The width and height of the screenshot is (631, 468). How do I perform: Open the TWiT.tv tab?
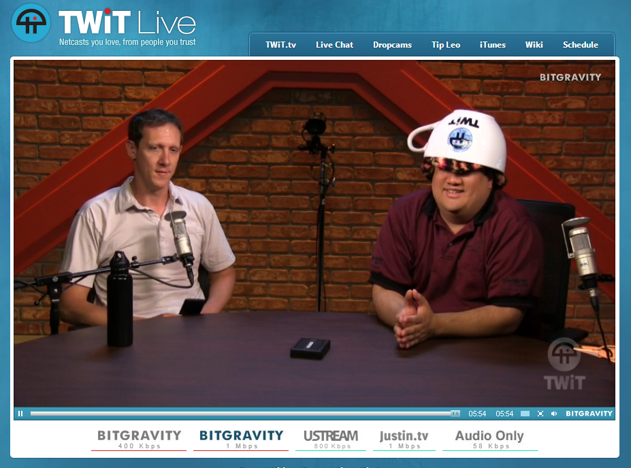280,45
